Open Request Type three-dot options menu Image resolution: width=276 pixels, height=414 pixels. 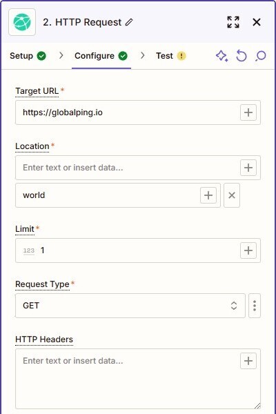(x=255, y=306)
